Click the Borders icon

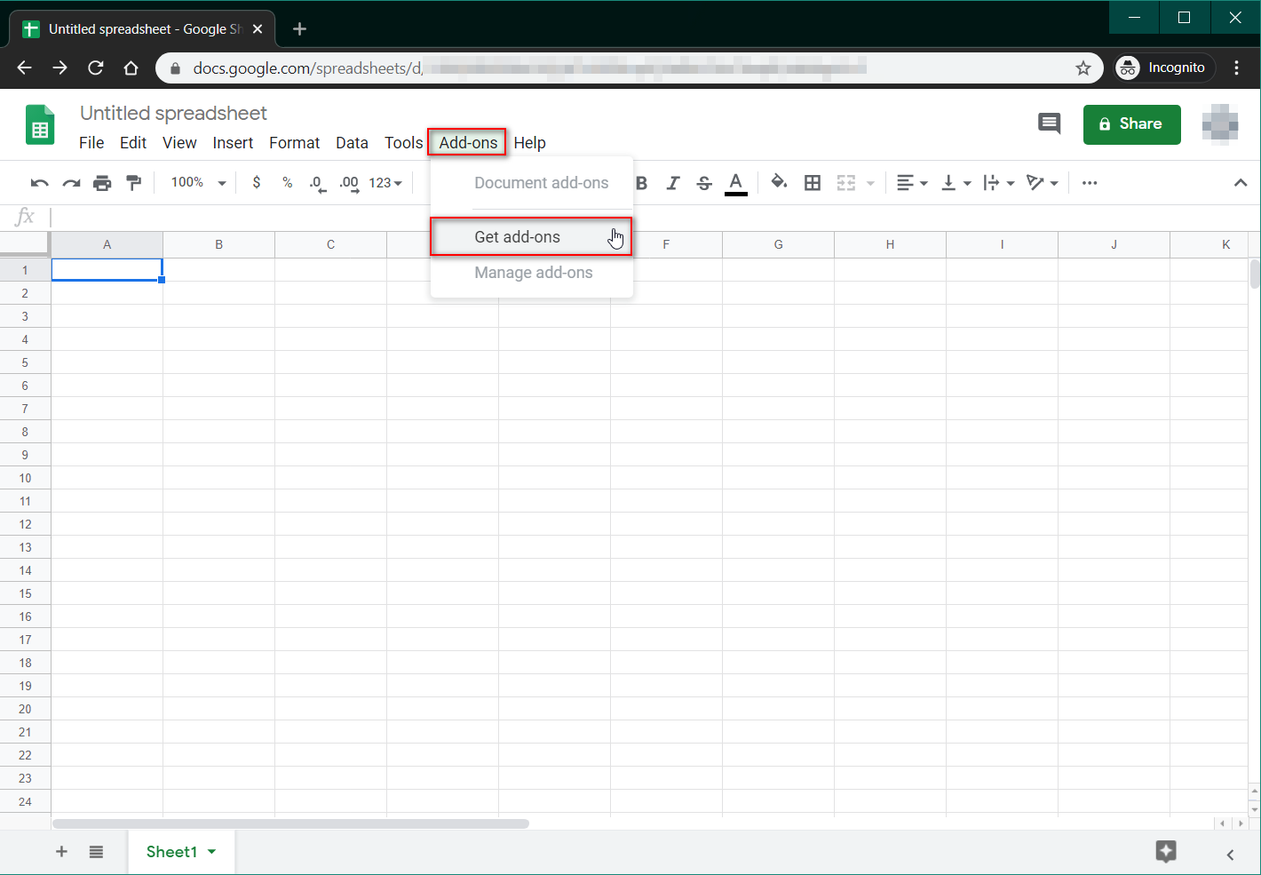(812, 182)
